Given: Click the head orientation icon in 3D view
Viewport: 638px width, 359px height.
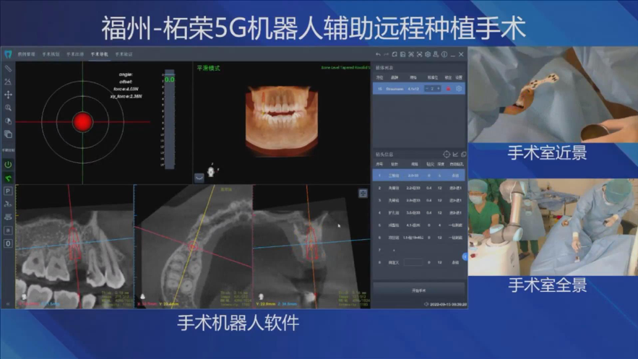Looking at the screenshot, I should (x=212, y=171).
